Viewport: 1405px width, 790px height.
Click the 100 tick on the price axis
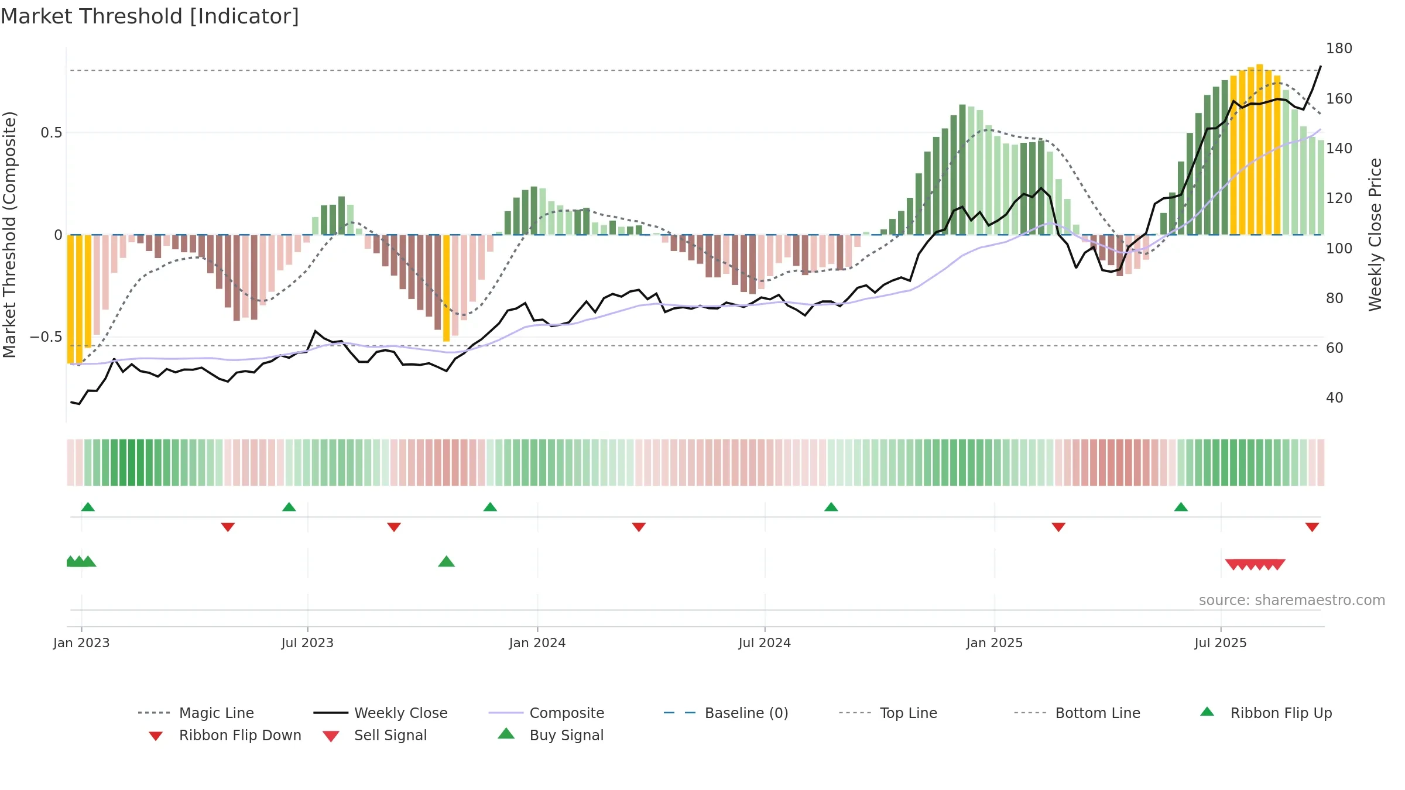tap(1339, 248)
